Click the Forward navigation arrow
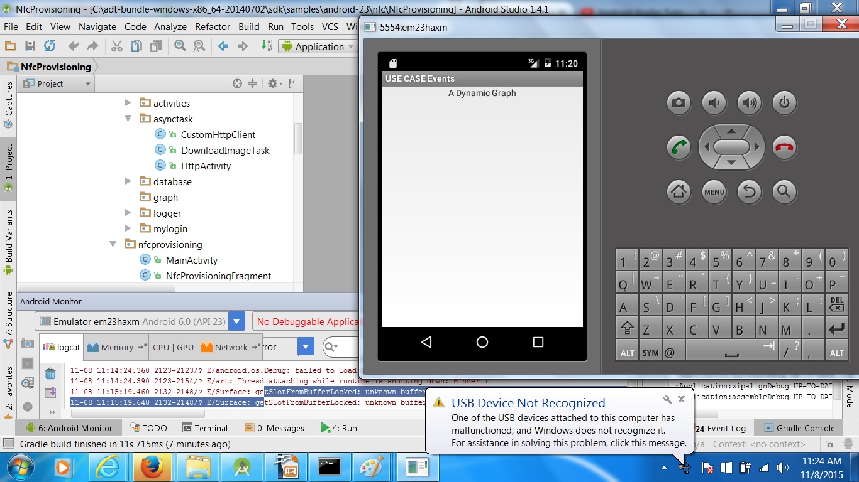The height and width of the screenshot is (482, 859). pos(242,46)
